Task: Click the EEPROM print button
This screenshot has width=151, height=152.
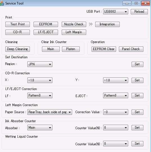Action: [x=46, y=24]
